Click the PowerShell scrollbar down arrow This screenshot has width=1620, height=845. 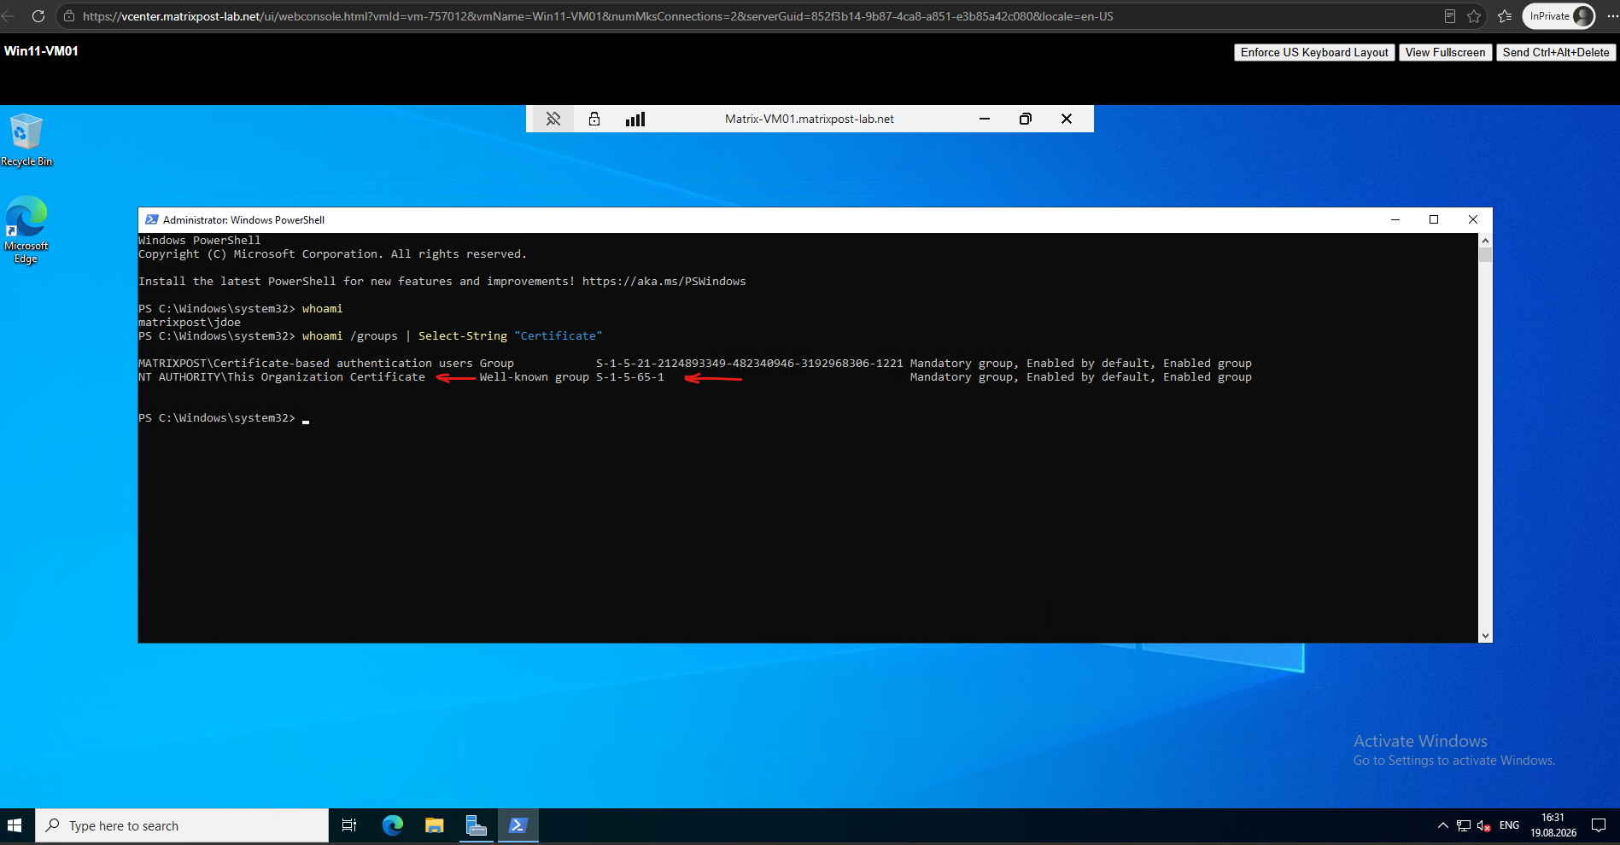pyautogui.click(x=1485, y=636)
